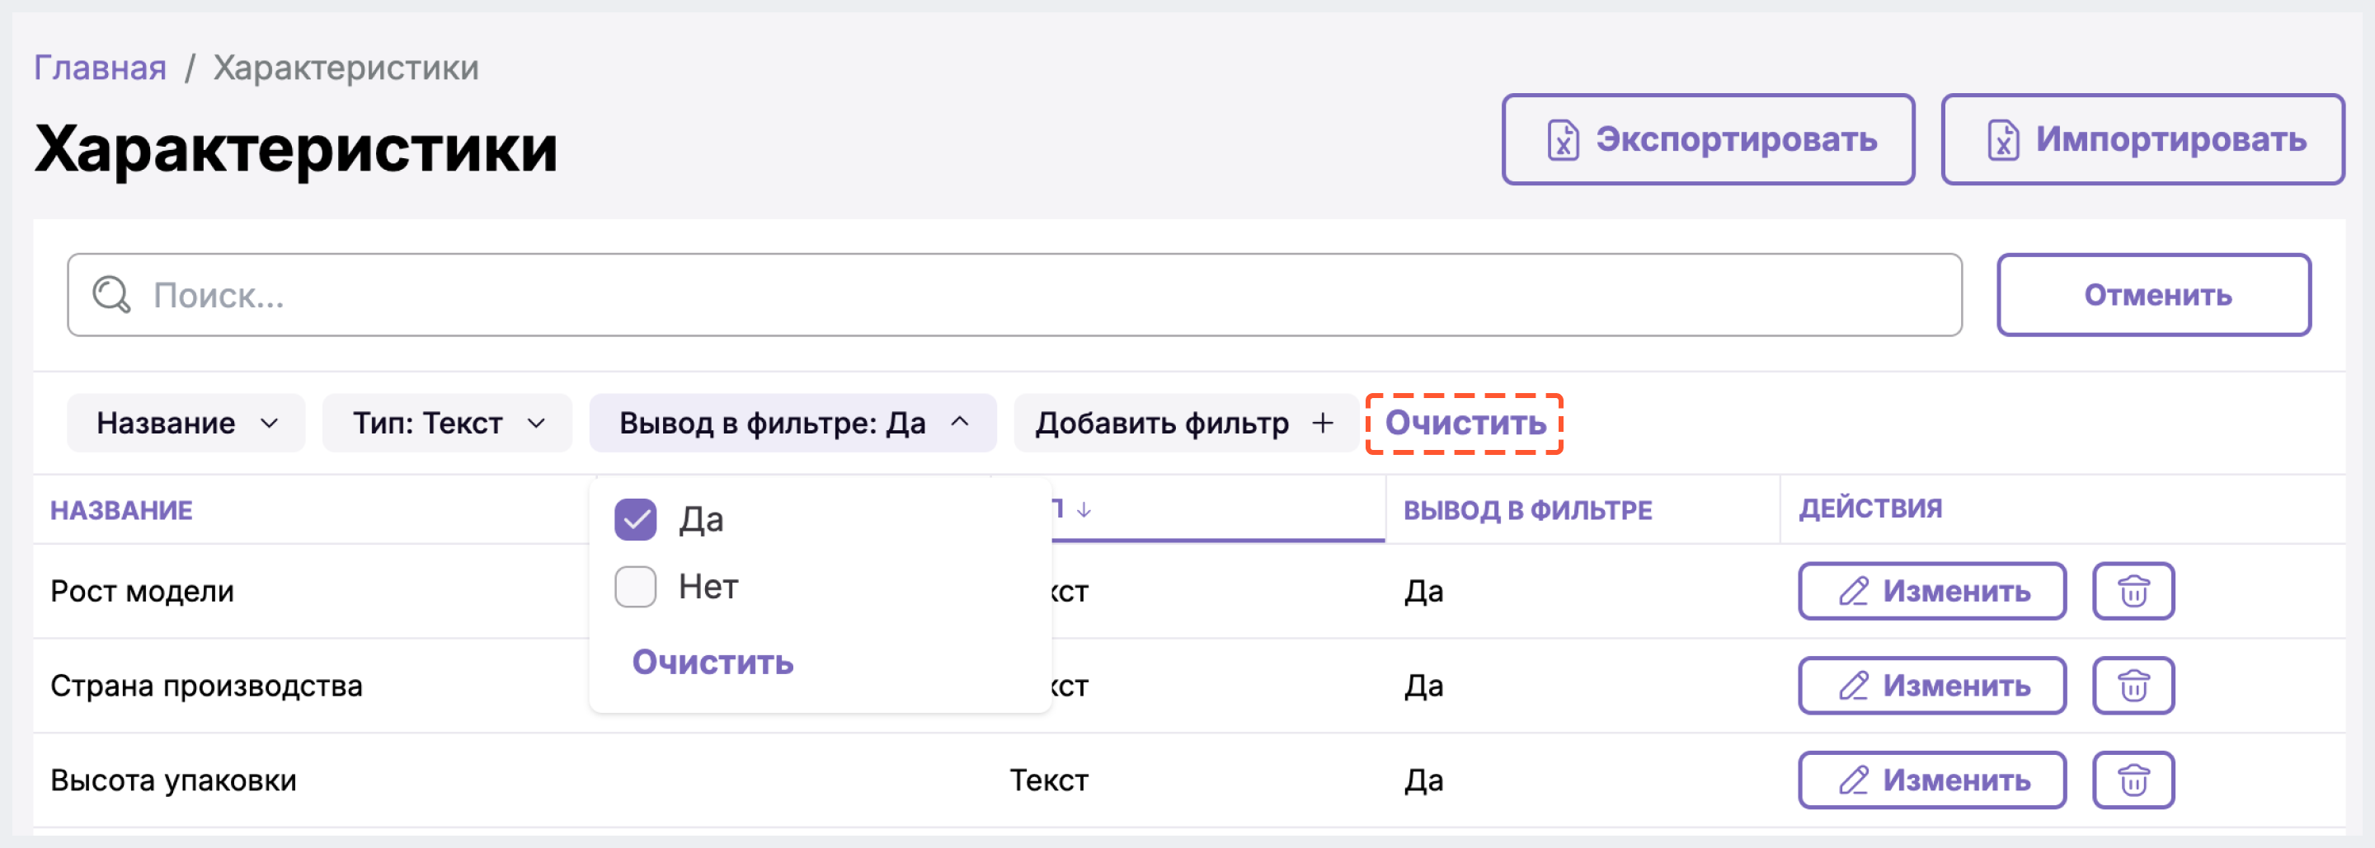The image size is (2375, 848).
Task: Open Главная breadcrumb link
Action: click(100, 68)
